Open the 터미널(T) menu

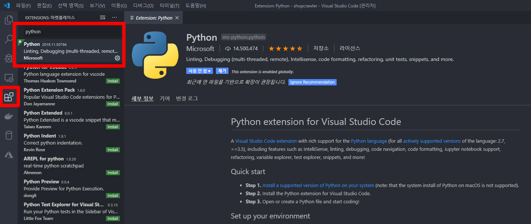click(170, 6)
